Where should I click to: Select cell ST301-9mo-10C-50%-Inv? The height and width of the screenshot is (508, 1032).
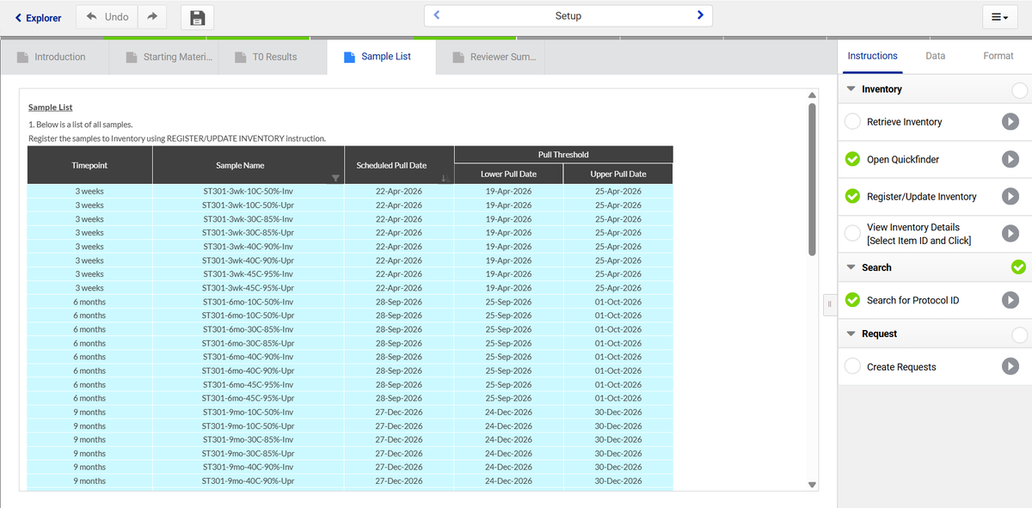click(x=248, y=412)
